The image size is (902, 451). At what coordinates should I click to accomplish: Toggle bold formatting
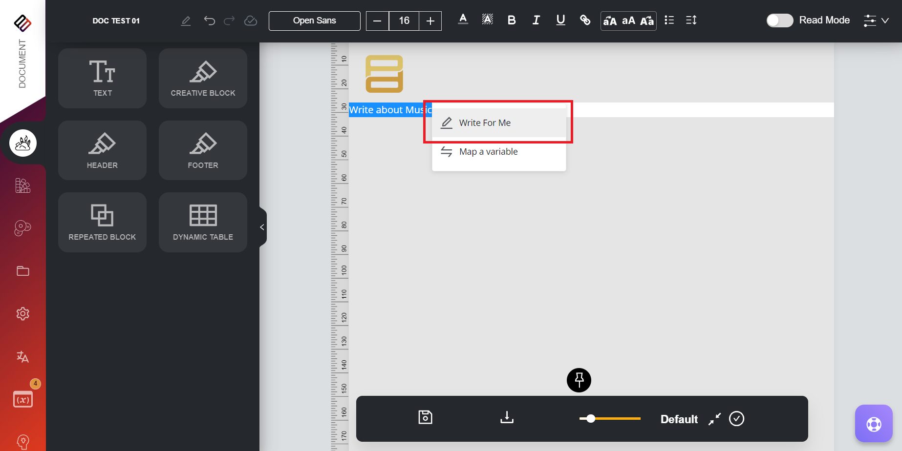(512, 20)
